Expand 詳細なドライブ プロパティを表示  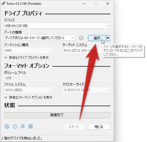point(27,58)
